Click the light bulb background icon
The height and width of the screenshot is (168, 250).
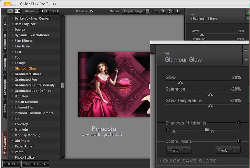click(x=177, y=11)
